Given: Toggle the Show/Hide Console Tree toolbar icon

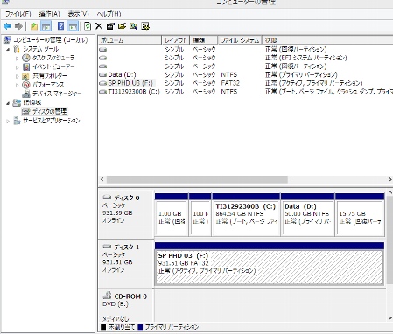Looking at the screenshot, I should [46, 26].
